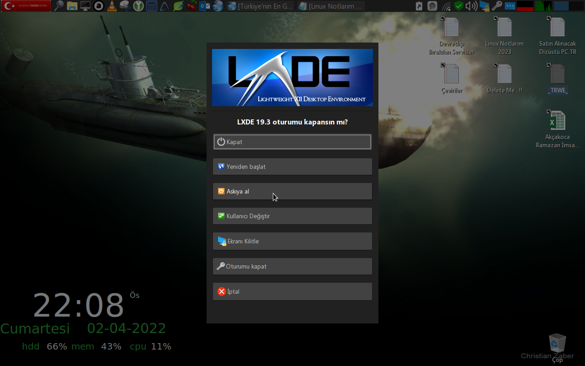Open the Wi-Fi network tray icon

(446, 6)
